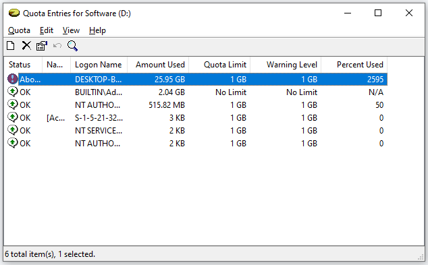The height and width of the screenshot is (265, 428).
Task: Click No Limit under Warning Level column
Action: point(302,92)
